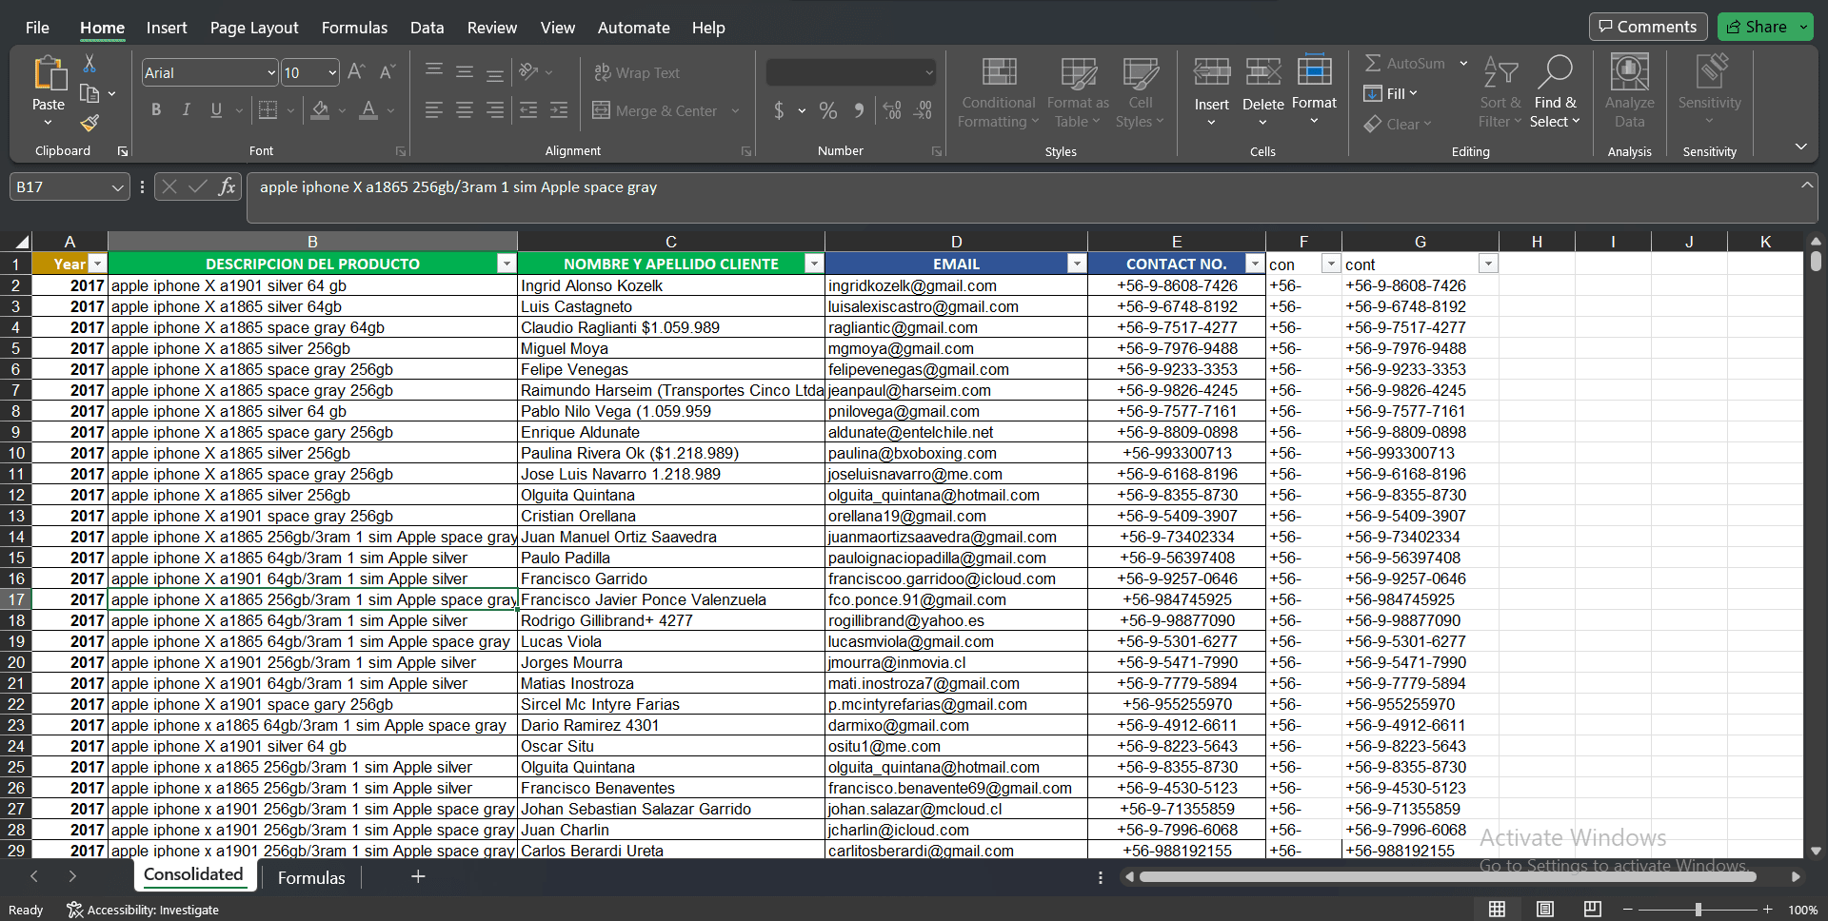Viewport: 1828px width, 921px height.
Task: Open Analyze Data tool
Action: (1629, 91)
